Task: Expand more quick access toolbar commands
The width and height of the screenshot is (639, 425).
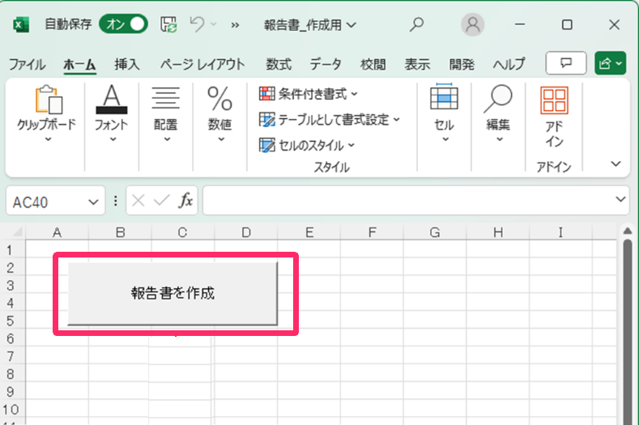Action: [x=235, y=25]
